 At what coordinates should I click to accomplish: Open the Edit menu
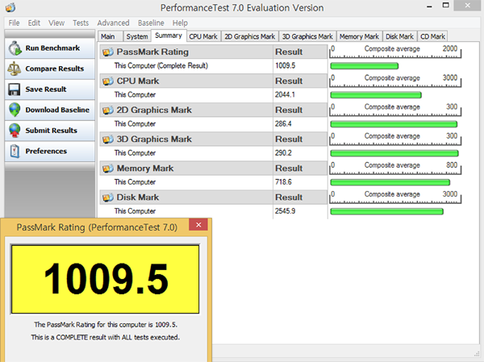(x=34, y=23)
